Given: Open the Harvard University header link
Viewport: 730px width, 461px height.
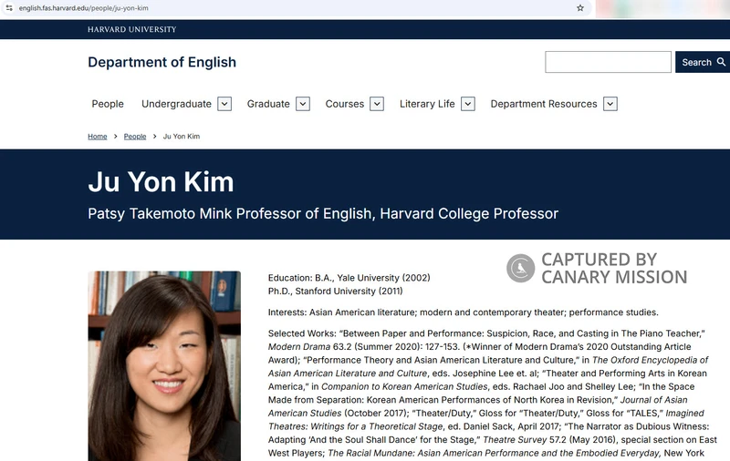Looking at the screenshot, I should [131, 29].
